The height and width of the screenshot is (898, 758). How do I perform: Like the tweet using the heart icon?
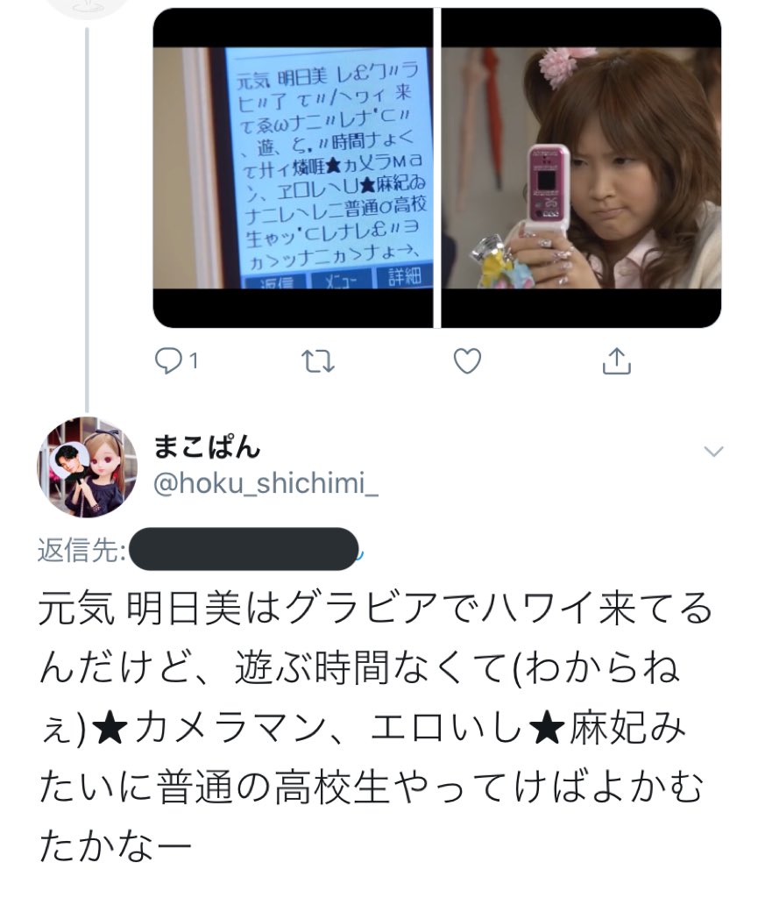click(467, 361)
